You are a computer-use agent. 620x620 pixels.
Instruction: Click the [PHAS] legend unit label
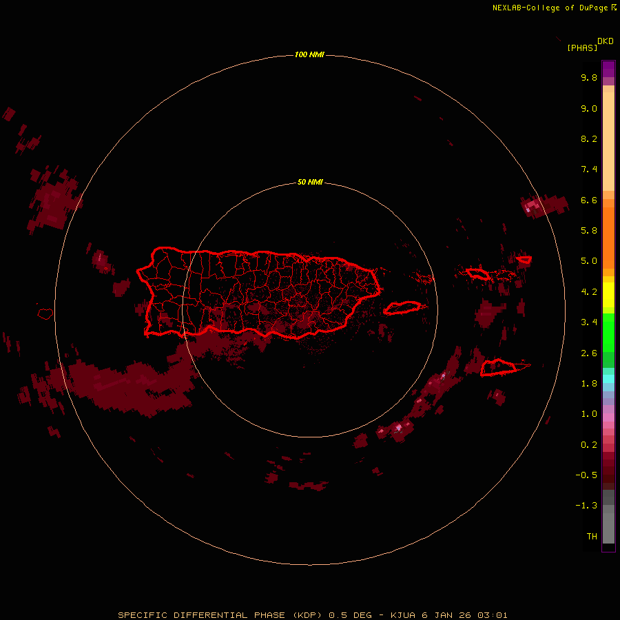(x=582, y=48)
